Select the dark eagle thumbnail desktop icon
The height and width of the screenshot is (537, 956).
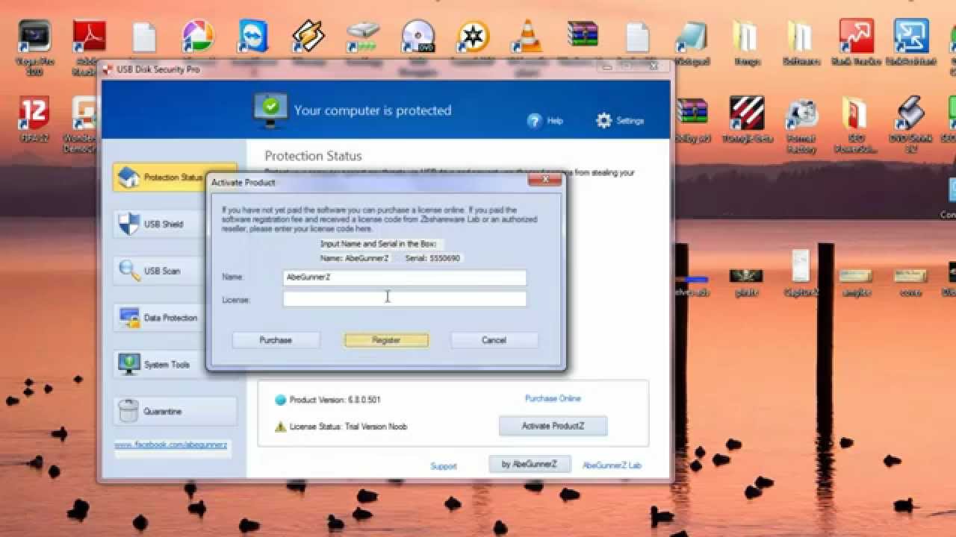click(746, 276)
